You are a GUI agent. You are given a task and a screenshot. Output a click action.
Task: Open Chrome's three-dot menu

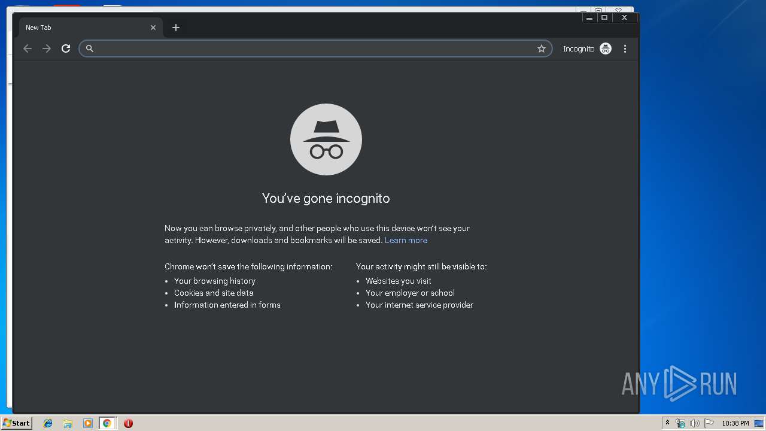(625, 48)
